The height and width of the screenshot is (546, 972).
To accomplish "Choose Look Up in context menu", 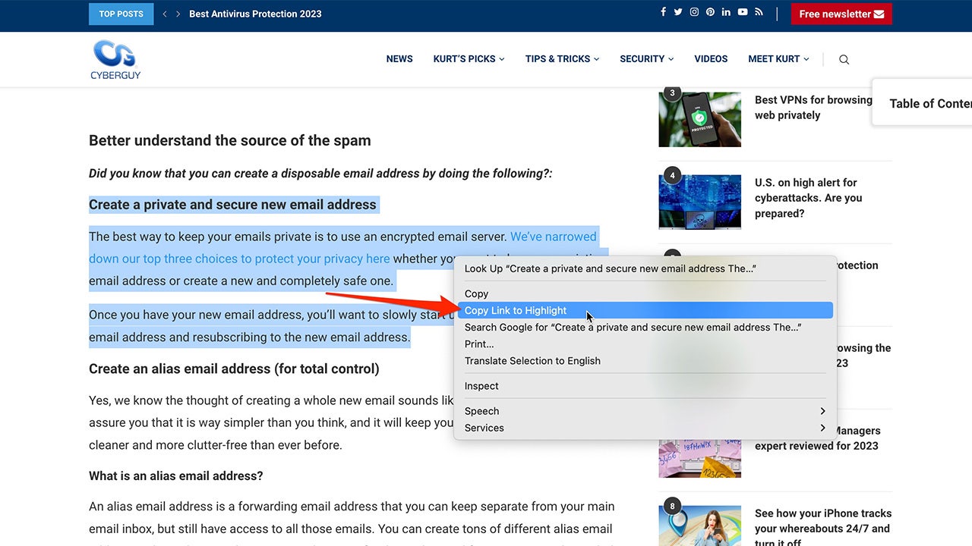I will pyautogui.click(x=645, y=268).
